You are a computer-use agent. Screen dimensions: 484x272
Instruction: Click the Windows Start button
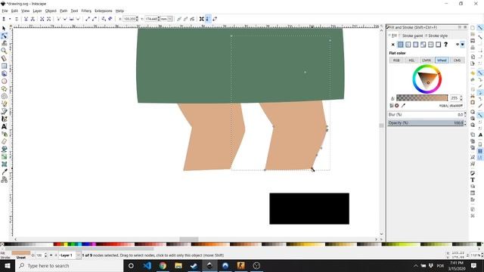pyautogui.click(x=7, y=265)
